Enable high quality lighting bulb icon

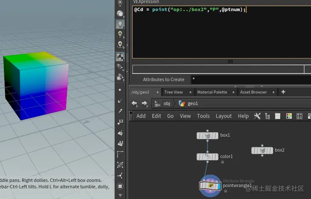(120, 34)
